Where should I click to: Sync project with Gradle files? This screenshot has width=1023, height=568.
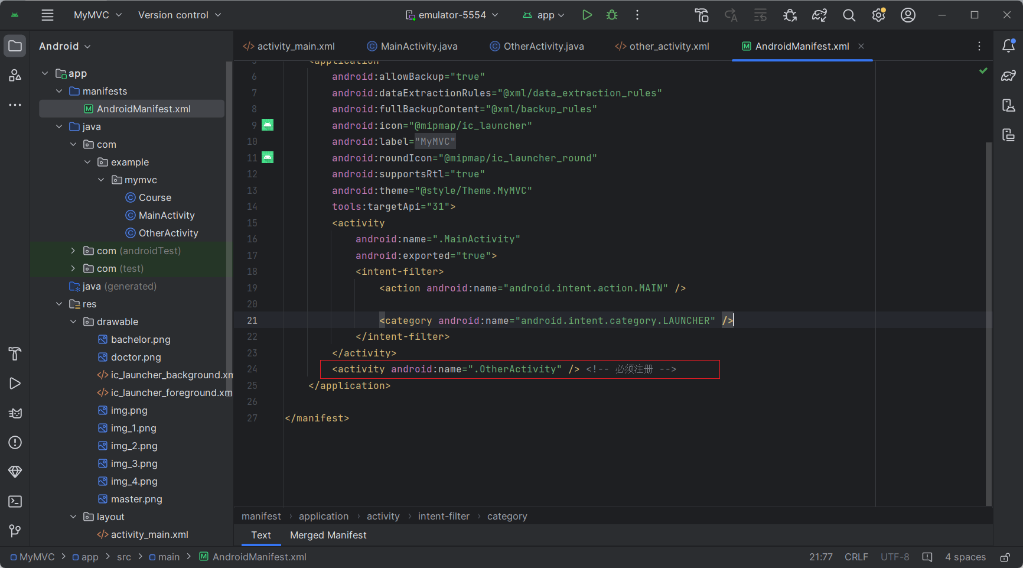click(x=819, y=15)
